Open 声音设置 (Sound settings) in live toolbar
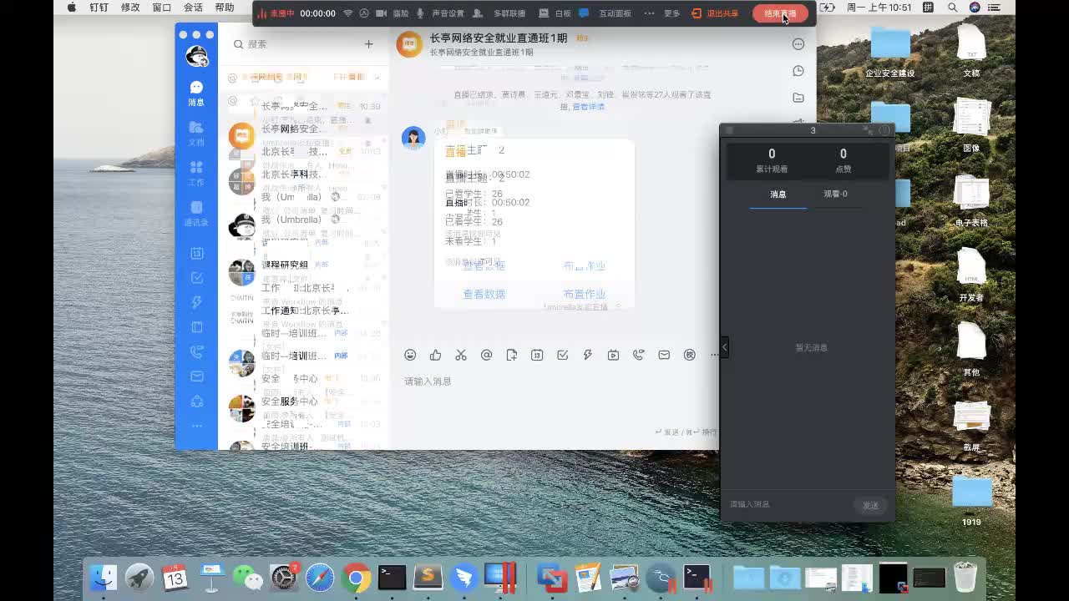The image size is (1069, 601). tap(448, 13)
